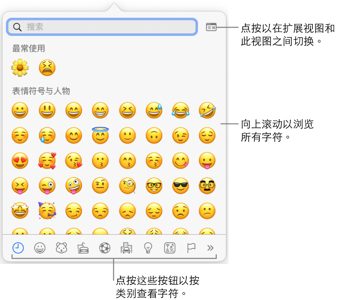Pick the relieved face emoji

tap(207, 136)
